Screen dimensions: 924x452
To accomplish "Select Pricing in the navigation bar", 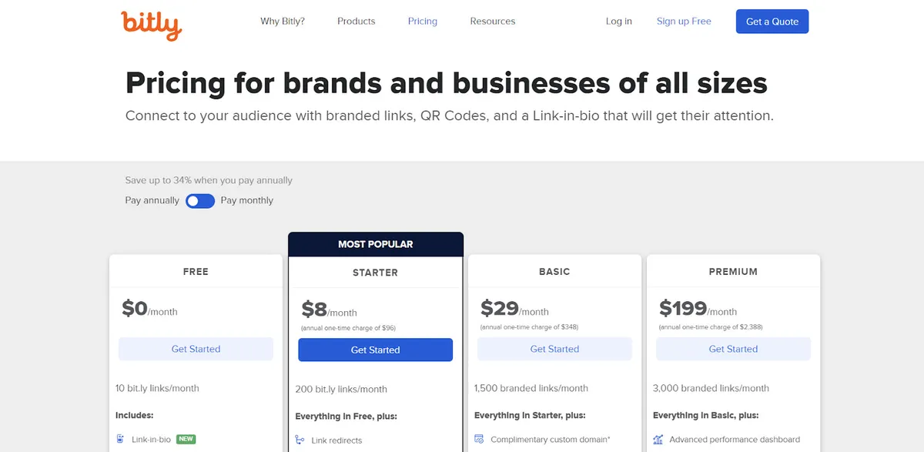I will 422,21.
